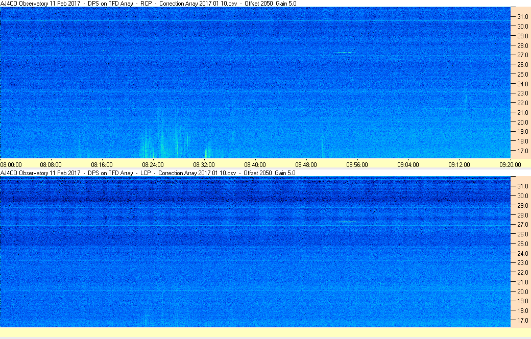The image size is (531, 339).
Task: Click the 21.0 frequency label in LCP panel
Action: (522, 282)
